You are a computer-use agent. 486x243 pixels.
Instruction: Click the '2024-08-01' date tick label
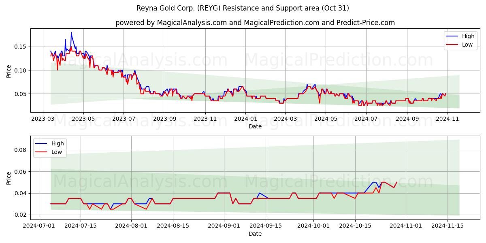[x=131, y=226]
